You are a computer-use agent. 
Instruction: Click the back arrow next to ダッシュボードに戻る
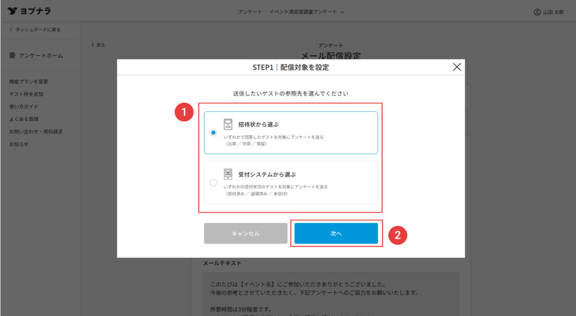tap(11, 29)
